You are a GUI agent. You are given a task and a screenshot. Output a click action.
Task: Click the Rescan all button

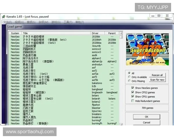click(157, 75)
